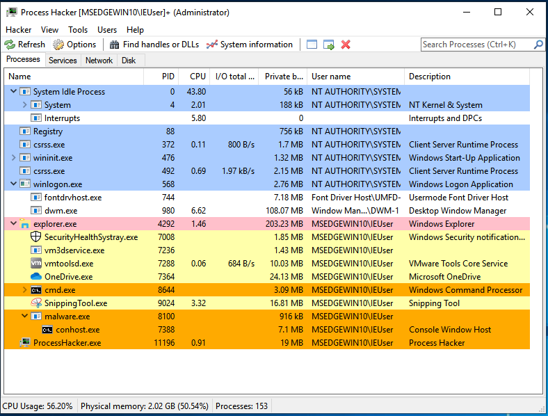Click the vm3dservice.exe process icon
Viewport: 548px width, 416px height.
36,250
